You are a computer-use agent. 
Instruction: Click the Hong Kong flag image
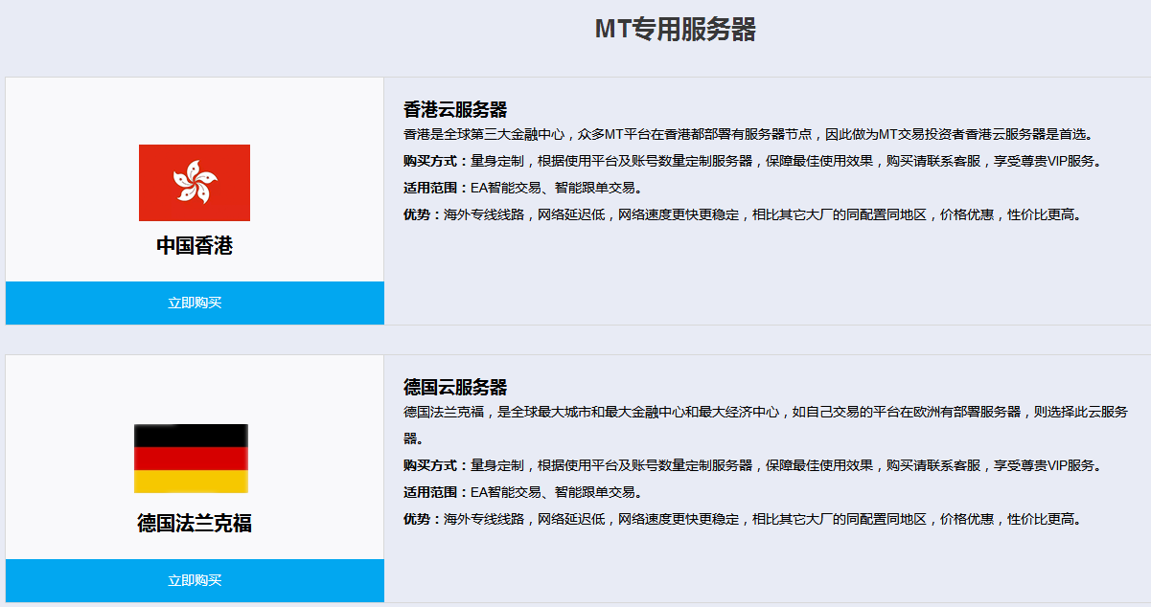tap(195, 183)
